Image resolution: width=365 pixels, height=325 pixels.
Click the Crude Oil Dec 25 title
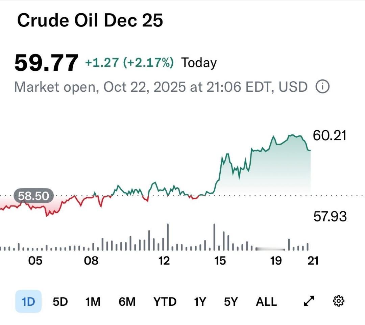click(x=90, y=21)
